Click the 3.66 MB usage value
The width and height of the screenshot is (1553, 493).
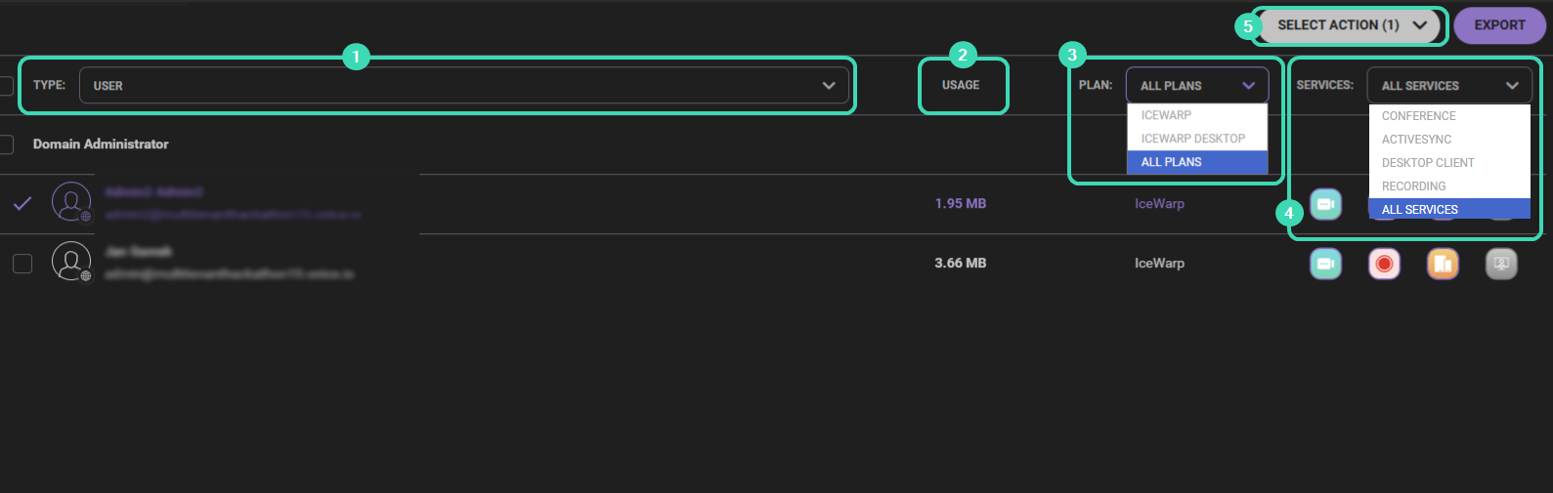961,263
